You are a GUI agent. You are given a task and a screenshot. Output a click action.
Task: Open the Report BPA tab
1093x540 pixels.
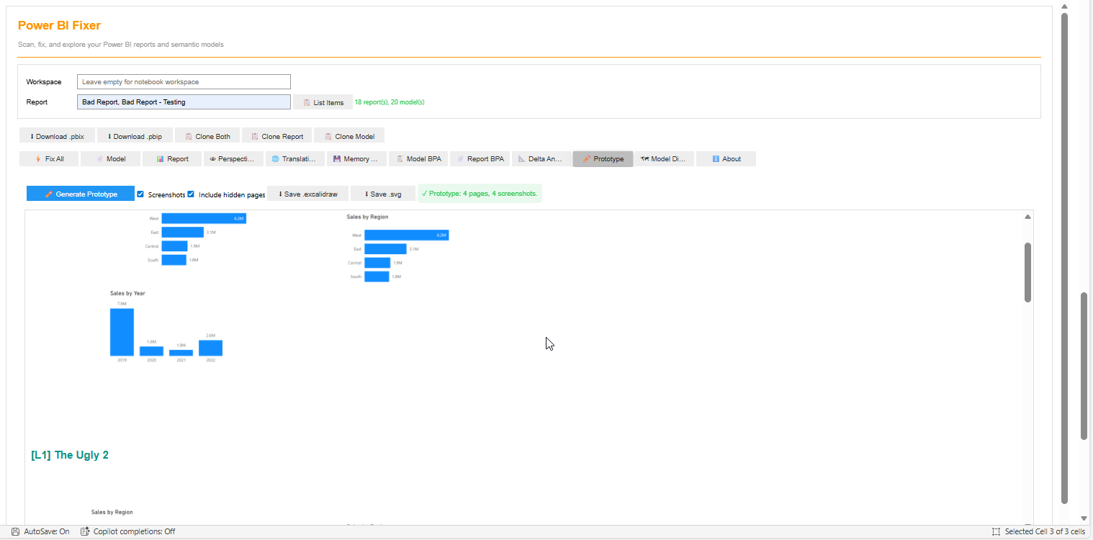click(480, 158)
